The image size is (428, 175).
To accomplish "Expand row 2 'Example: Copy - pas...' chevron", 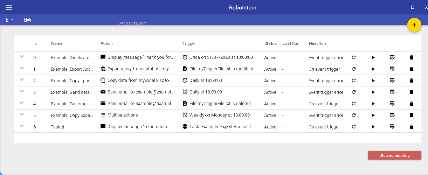I will click(22, 79).
